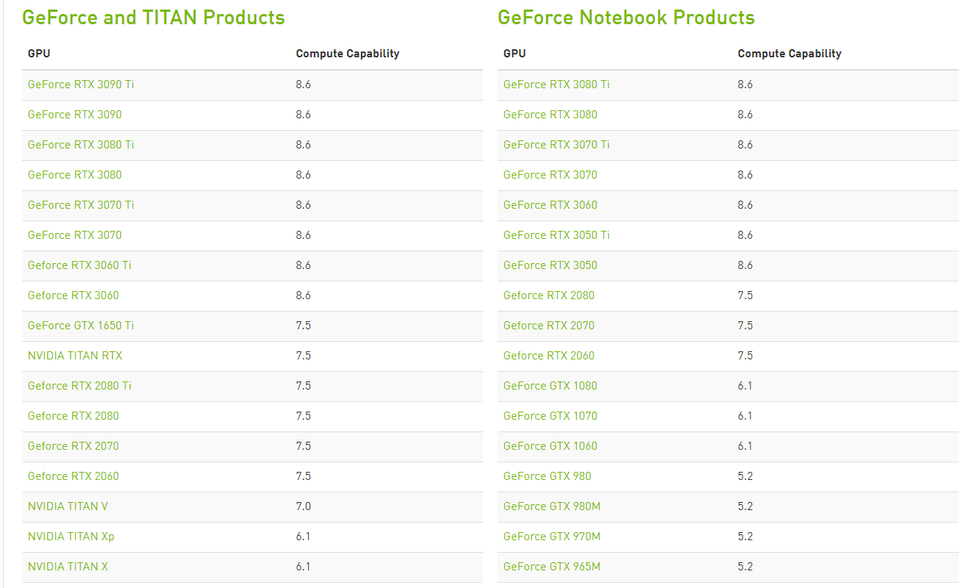Click non-Ti GeForce RTX 3070 in TITAN Products table

[x=75, y=235]
